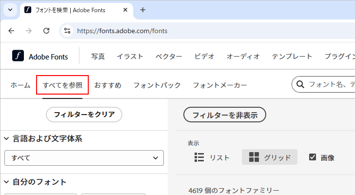Click the browser forward arrow
The height and width of the screenshot is (195, 355).
pos(29,31)
